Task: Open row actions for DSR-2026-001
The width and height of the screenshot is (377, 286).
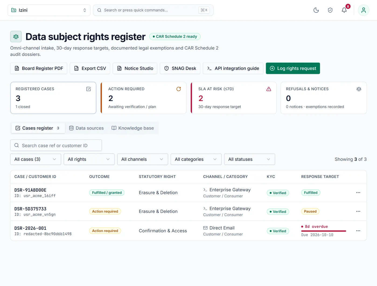Action: 358,231
